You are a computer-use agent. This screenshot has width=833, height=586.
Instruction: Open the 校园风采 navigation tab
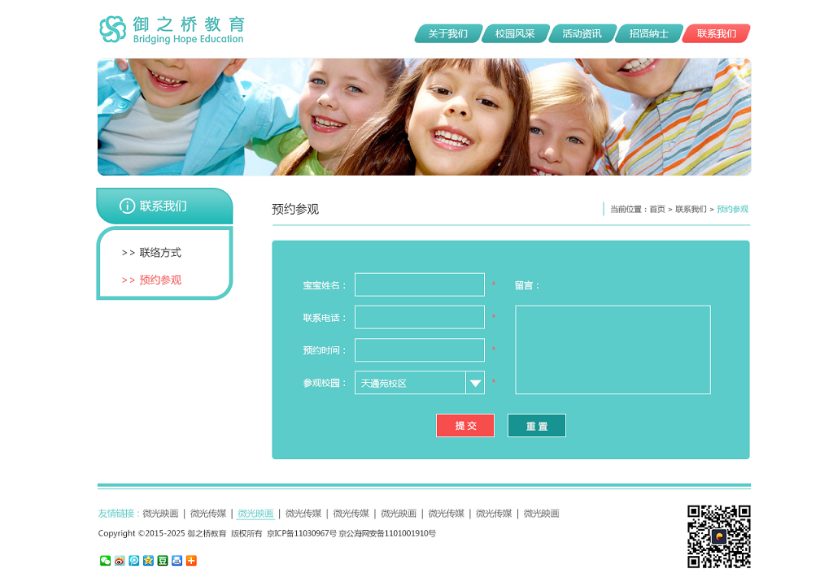515,34
